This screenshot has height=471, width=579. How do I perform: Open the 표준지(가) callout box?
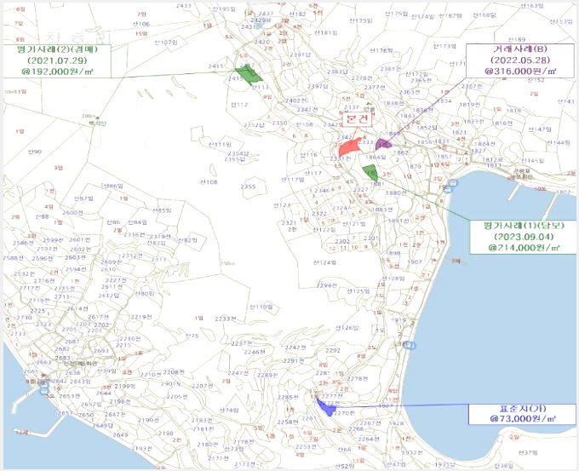pos(522,414)
